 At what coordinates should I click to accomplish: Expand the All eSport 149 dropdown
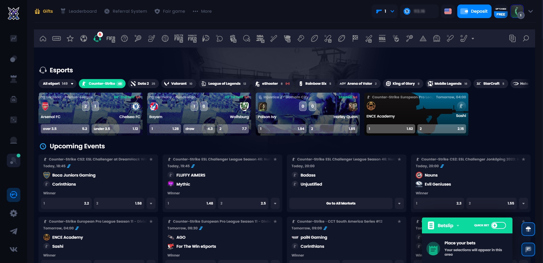[x=58, y=84]
